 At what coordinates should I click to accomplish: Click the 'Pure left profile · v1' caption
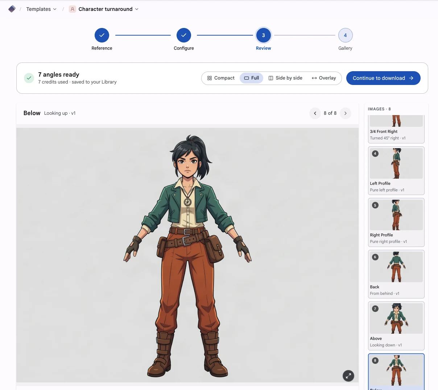pyautogui.click(x=387, y=190)
